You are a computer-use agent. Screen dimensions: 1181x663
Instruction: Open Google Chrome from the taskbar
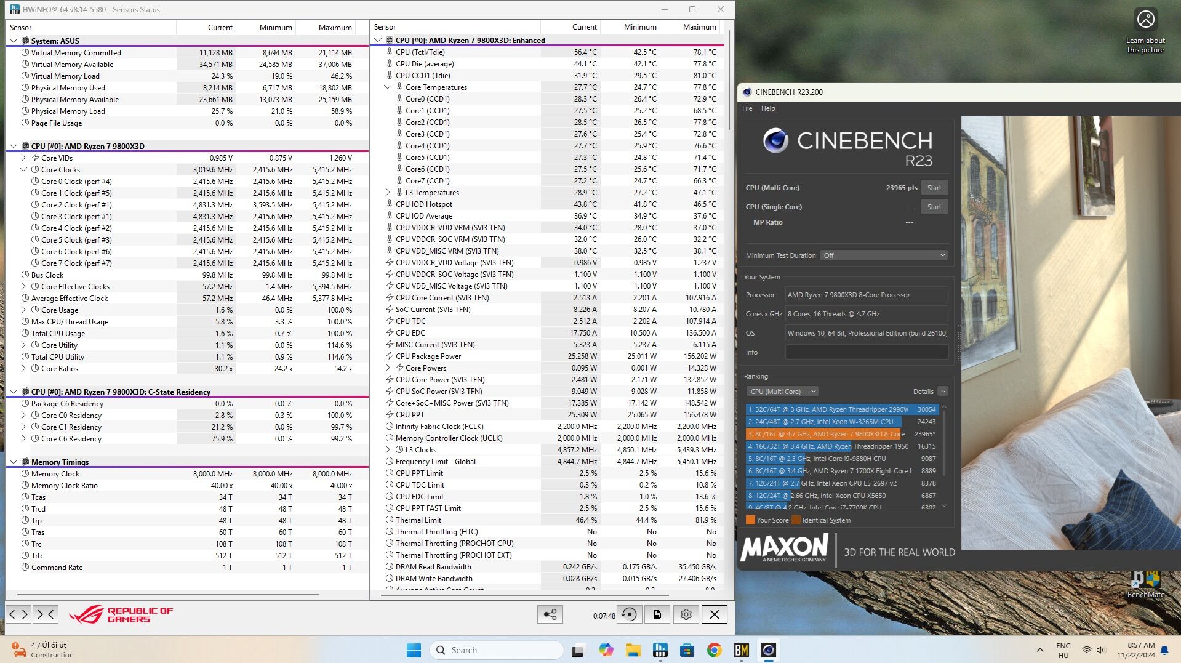(714, 650)
